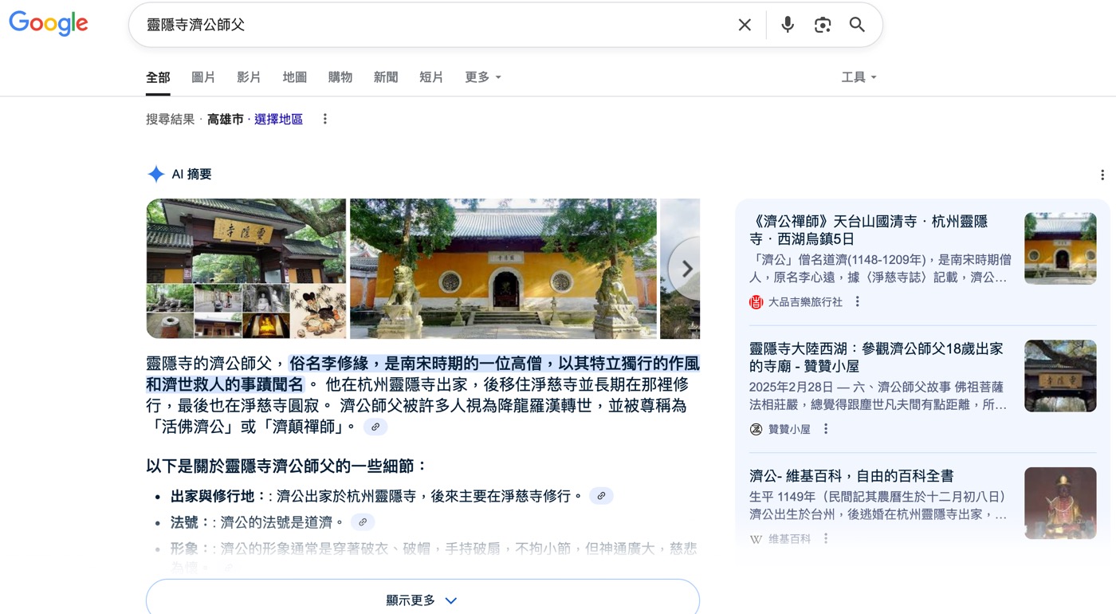Open three-dot menu beside 贊贊小屋
The width and height of the screenshot is (1116, 614).
point(826,429)
